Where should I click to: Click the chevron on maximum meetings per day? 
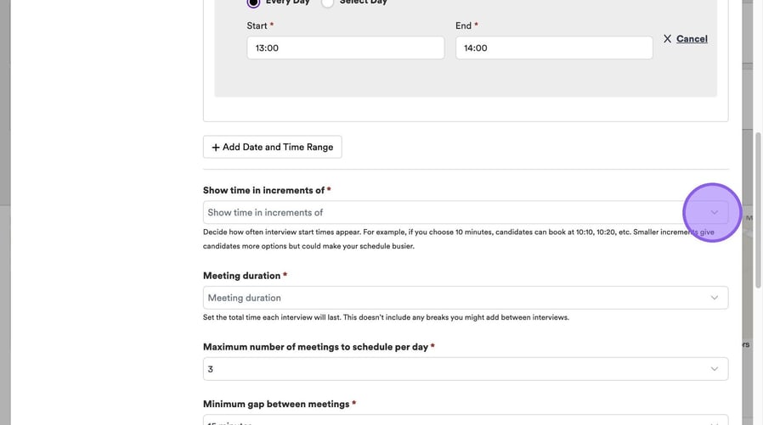click(714, 369)
